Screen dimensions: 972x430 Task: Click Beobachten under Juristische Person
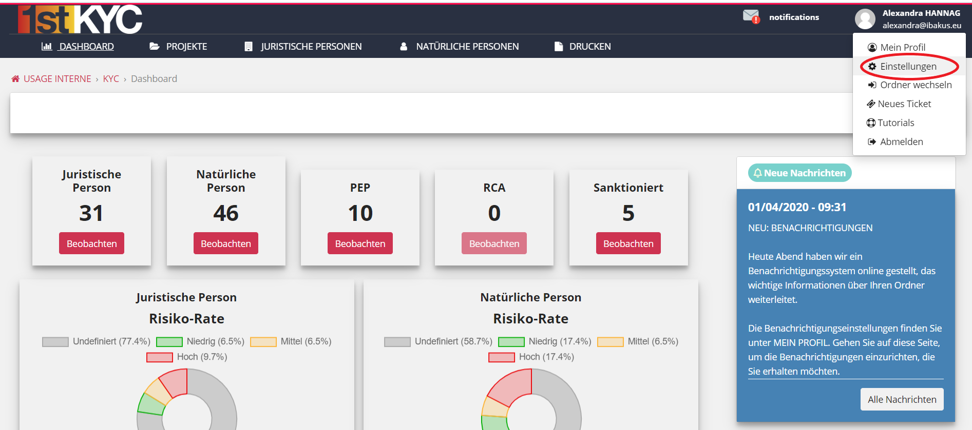point(91,243)
